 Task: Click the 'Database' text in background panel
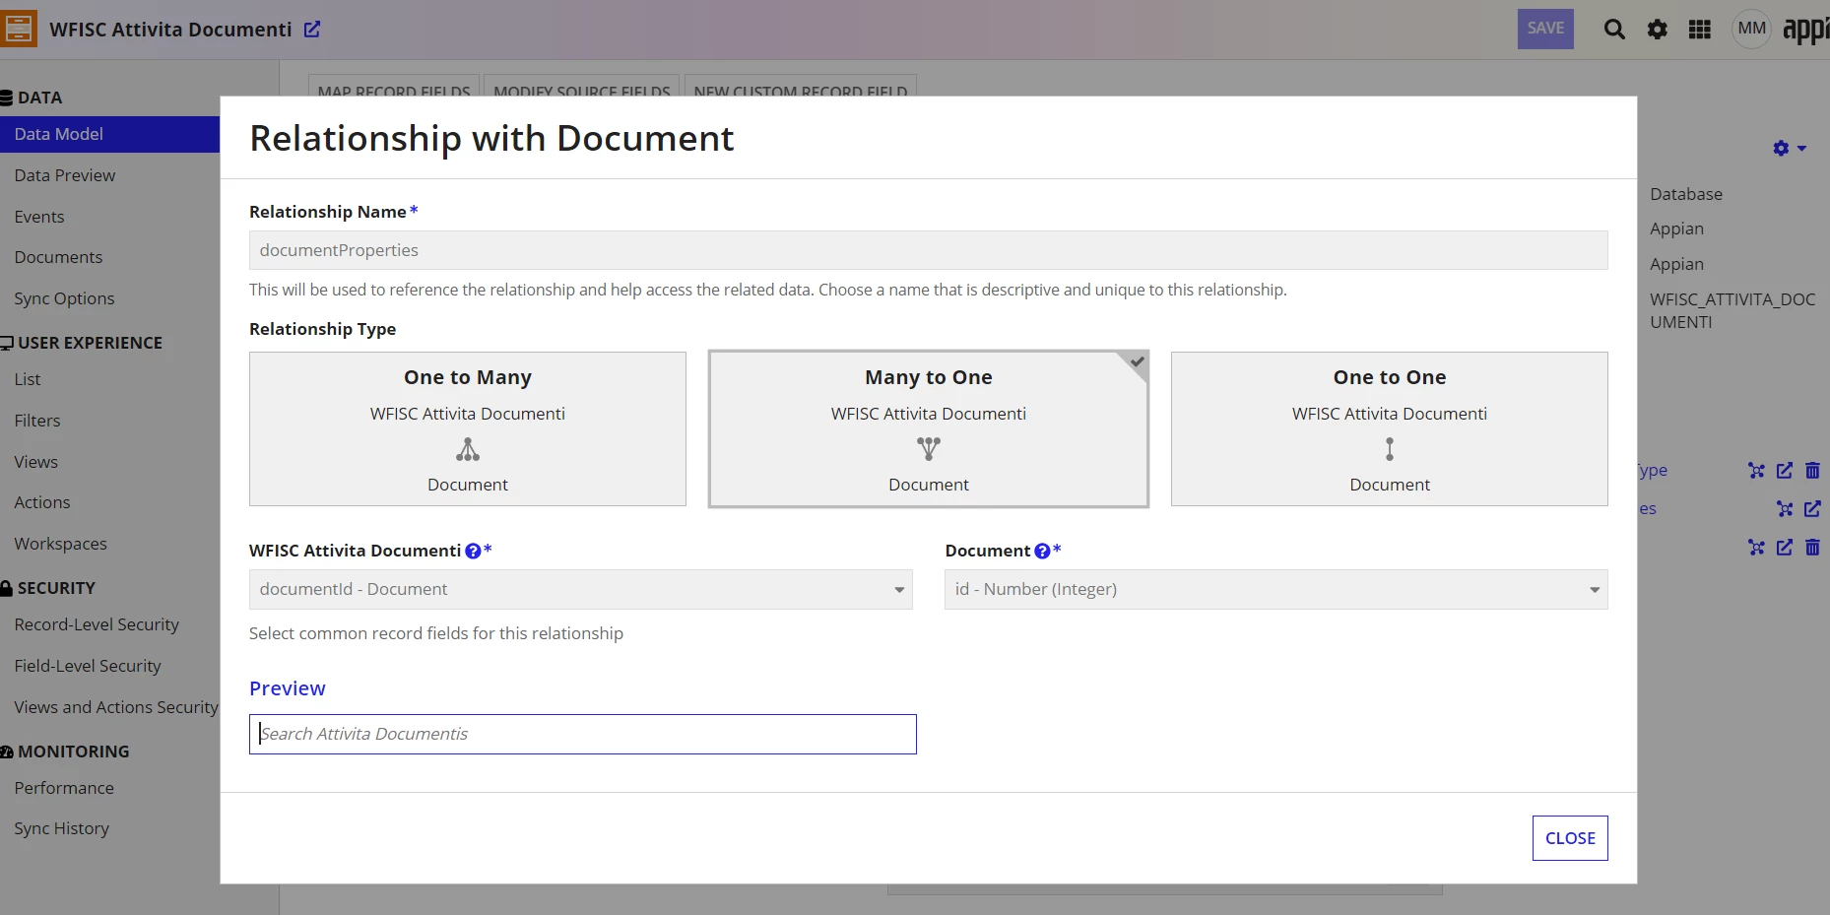[1686, 194]
